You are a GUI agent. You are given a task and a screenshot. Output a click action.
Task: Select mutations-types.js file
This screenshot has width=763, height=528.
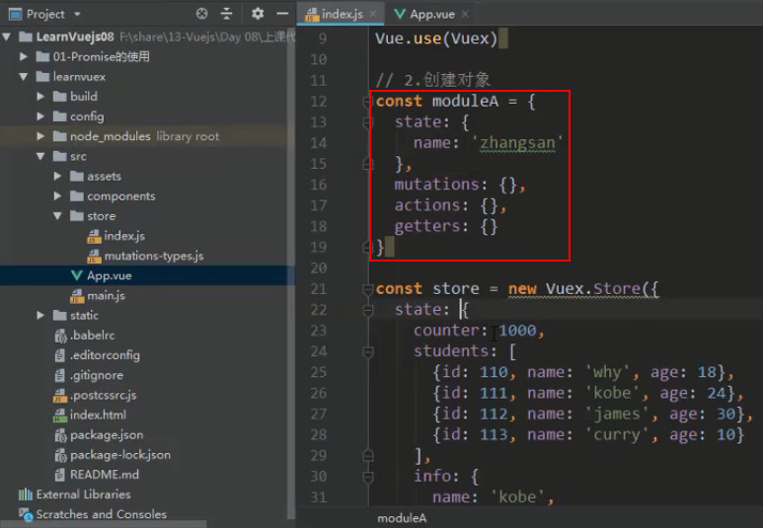[x=154, y=256]
